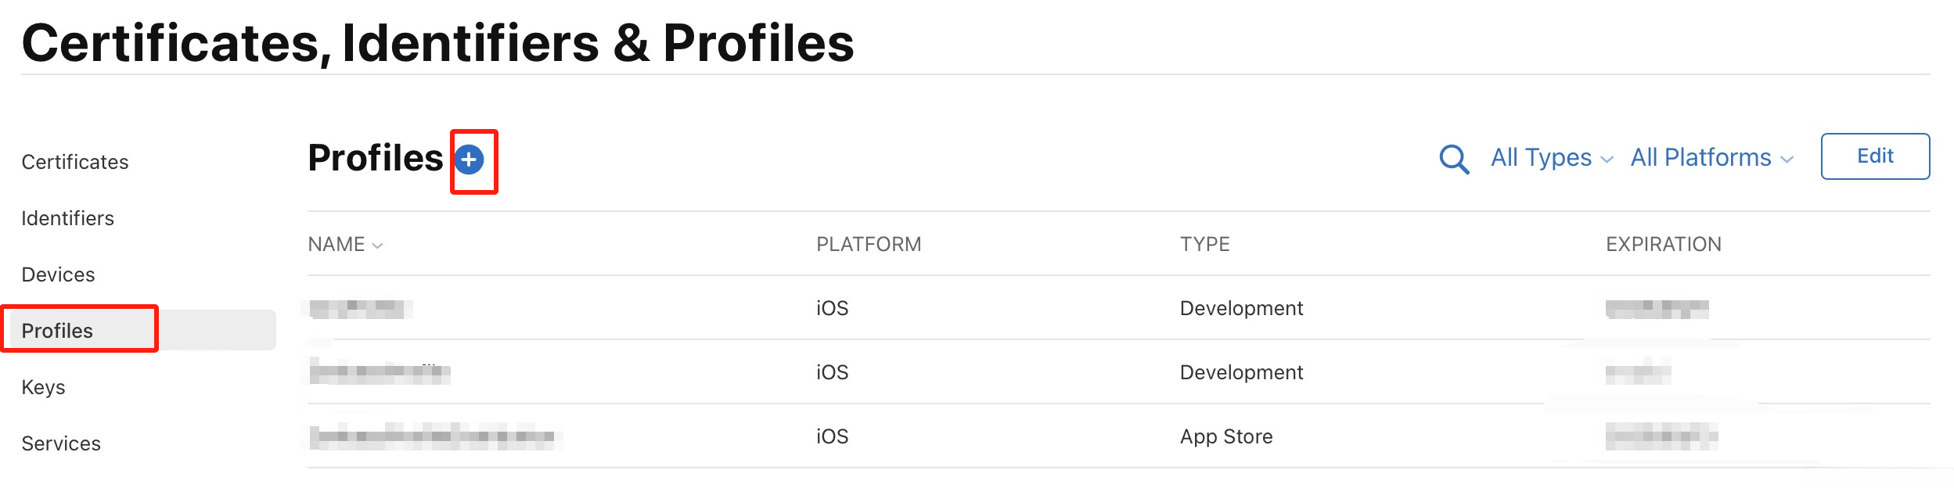Open the profile search magnifier icon

[x=1454, y=159]
